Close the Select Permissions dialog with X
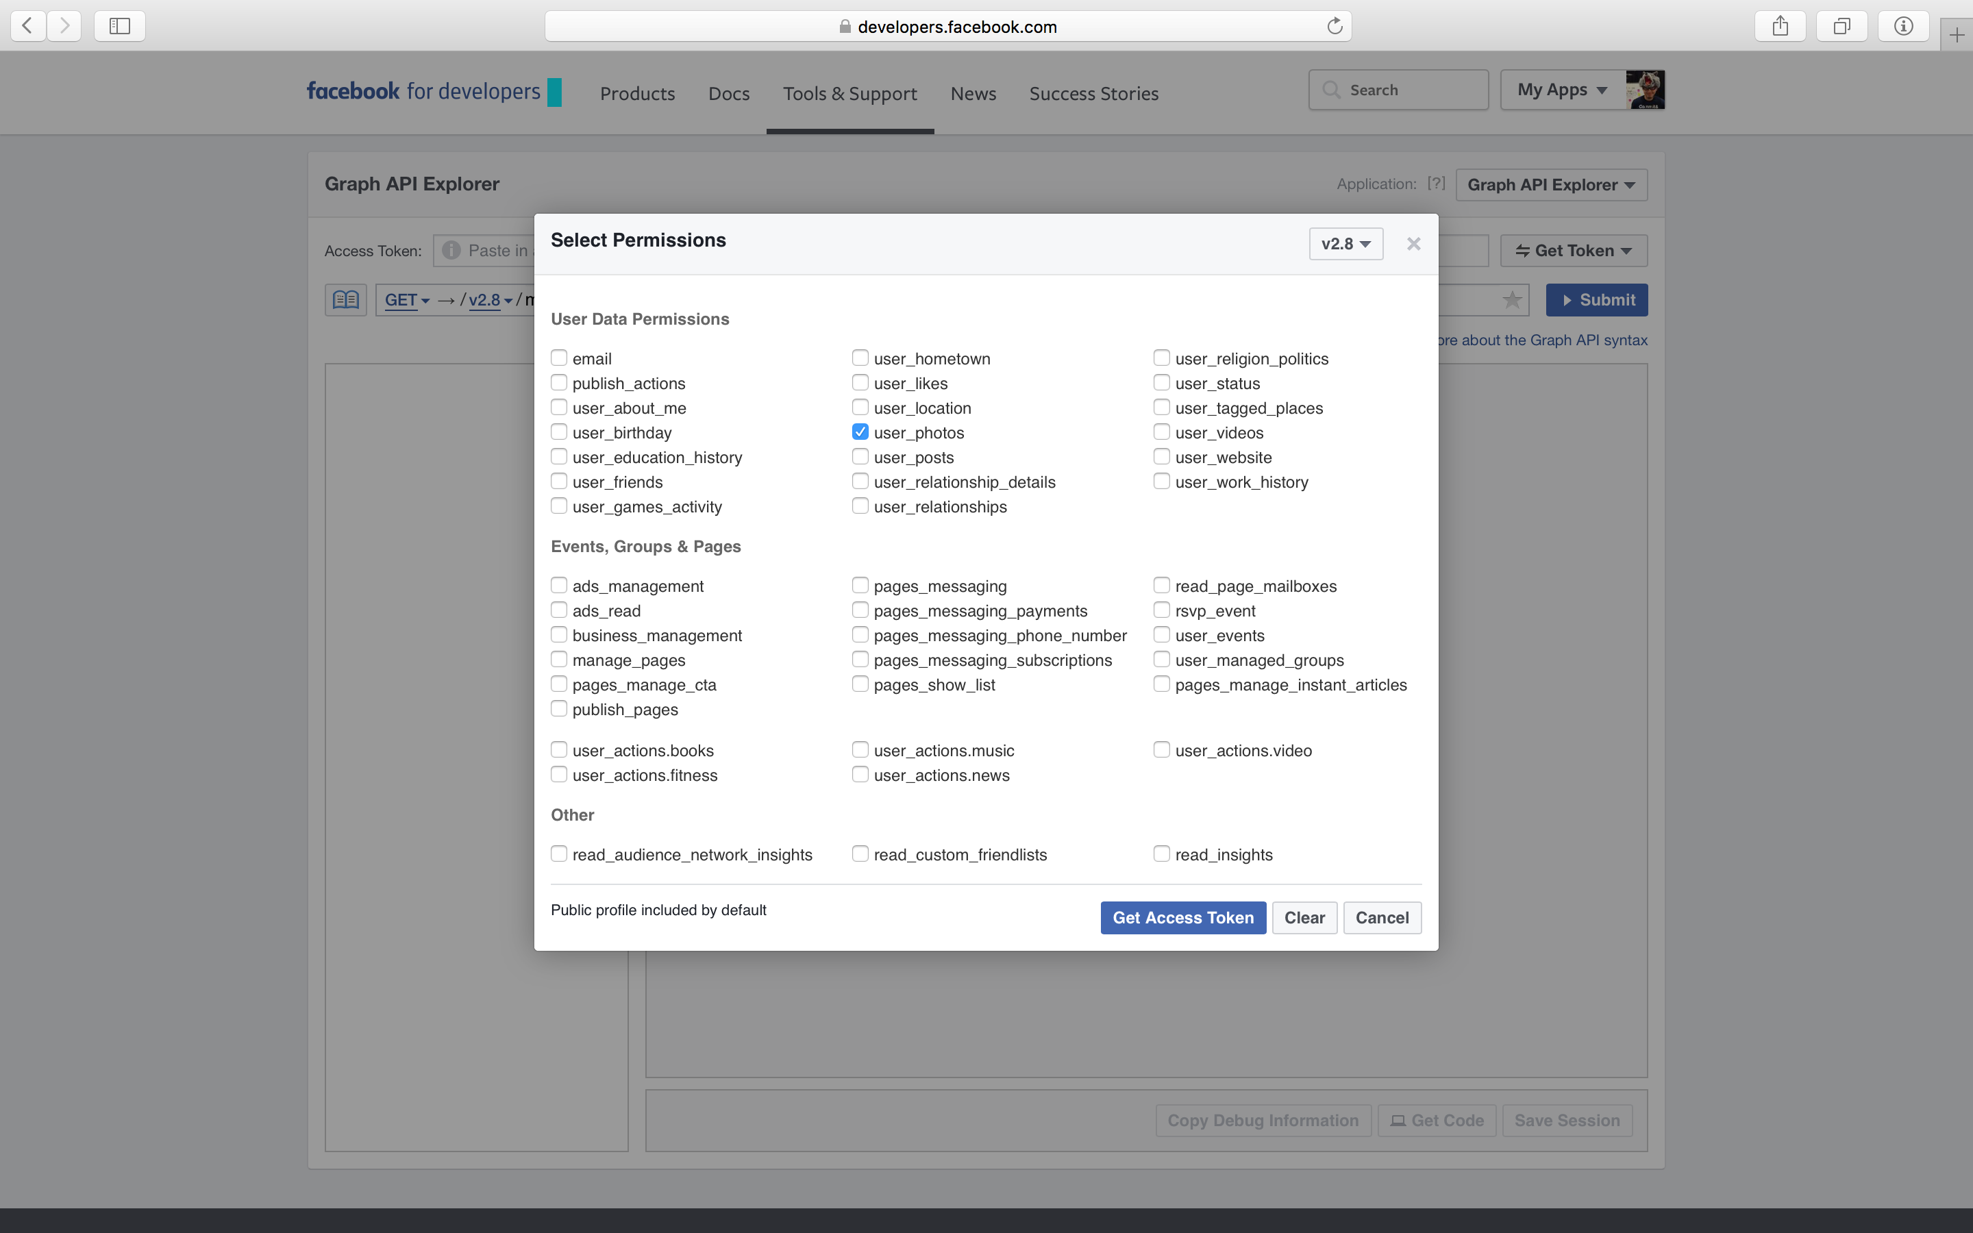The height and width of the screenshot is (1233, 1973). pyautogui.click(x=1414, y=244)
